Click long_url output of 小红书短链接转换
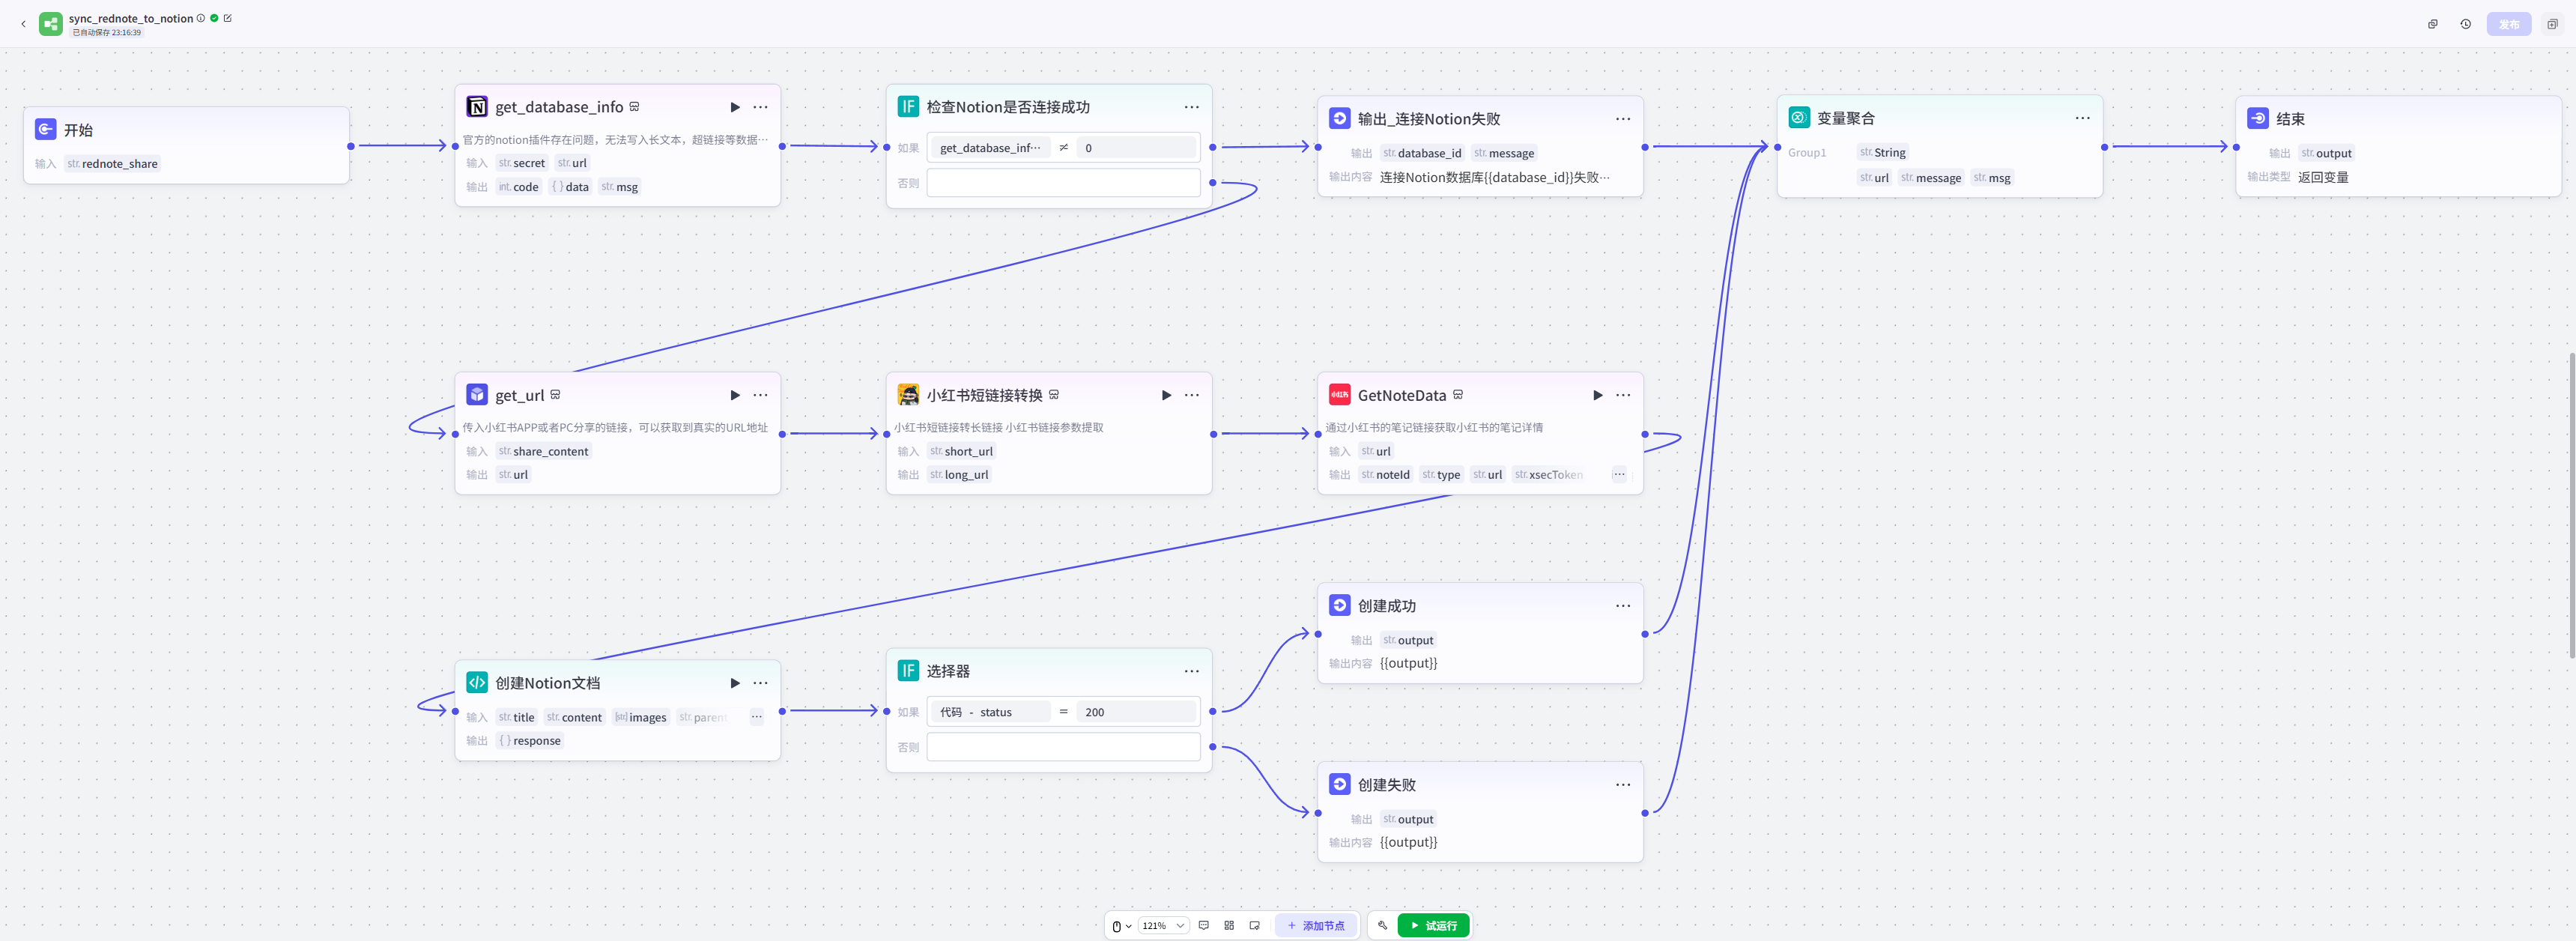The height and width of the screenshot is (941, 2576). (959, 475)
